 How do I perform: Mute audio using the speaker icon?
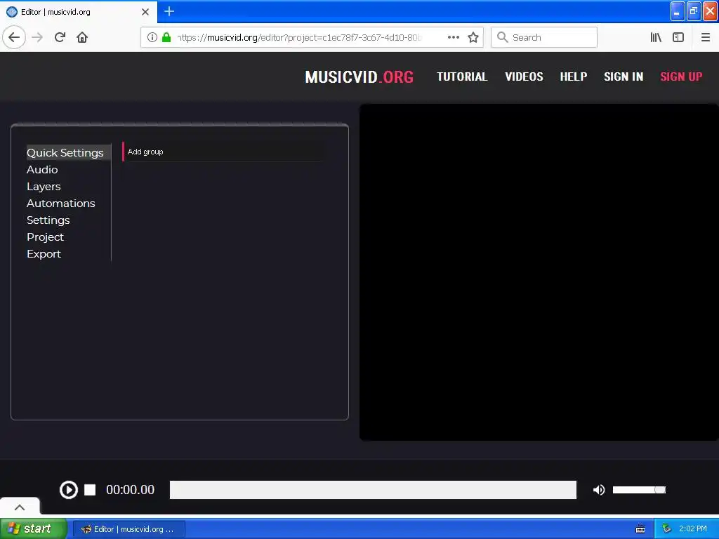[598, 490]
